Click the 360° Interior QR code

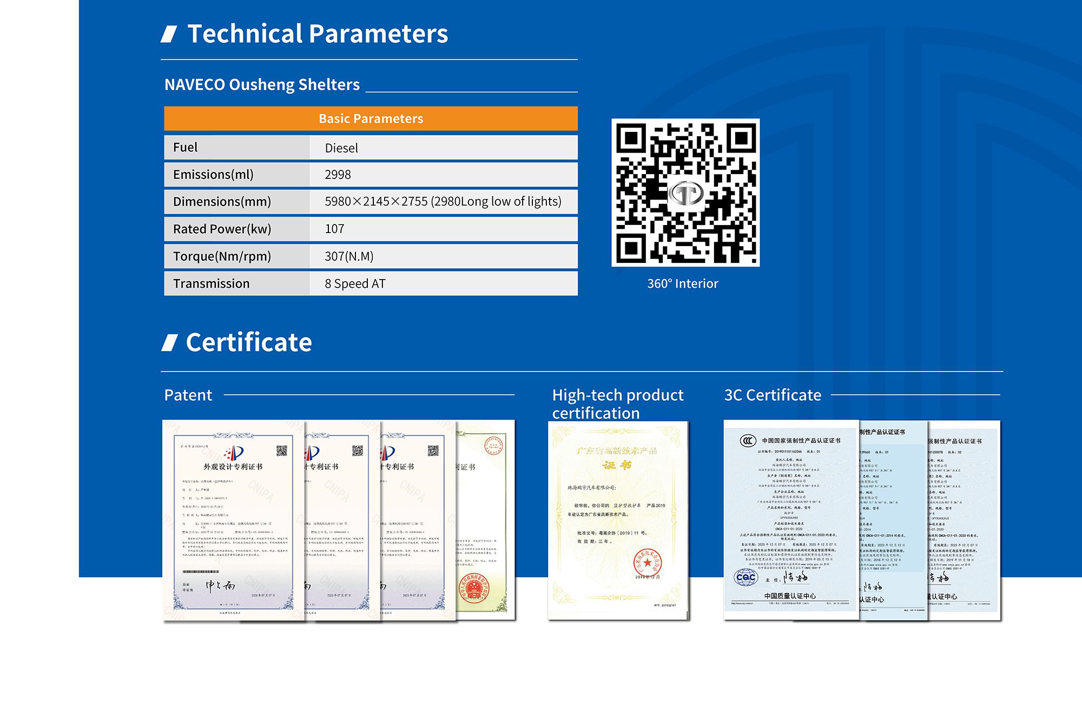[685, 193]
